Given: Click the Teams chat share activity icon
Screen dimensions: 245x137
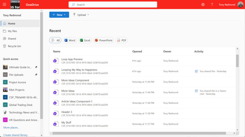Looking at the screenshot, I should (x=196, y=91).
